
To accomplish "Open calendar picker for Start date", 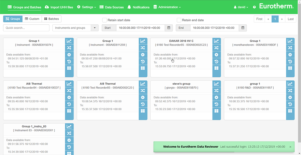I will pyautogui.click(x=169, y=28).
